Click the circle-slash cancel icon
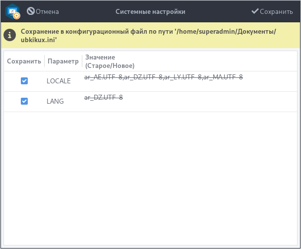Screen dimensions: 301x249 (31, 11)
